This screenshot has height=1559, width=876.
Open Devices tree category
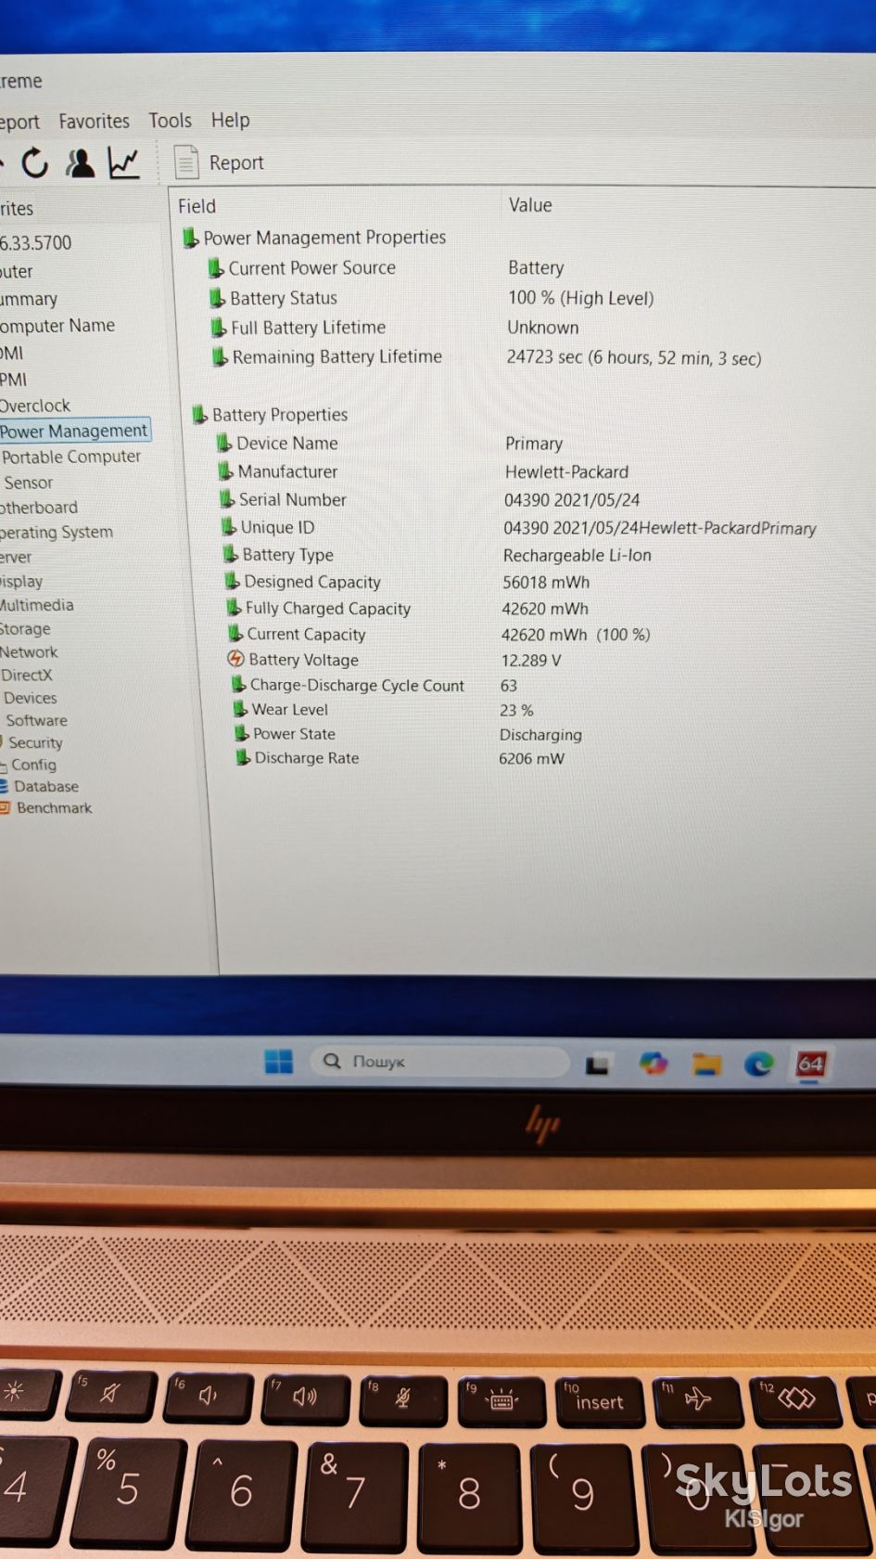coord(30,698)
